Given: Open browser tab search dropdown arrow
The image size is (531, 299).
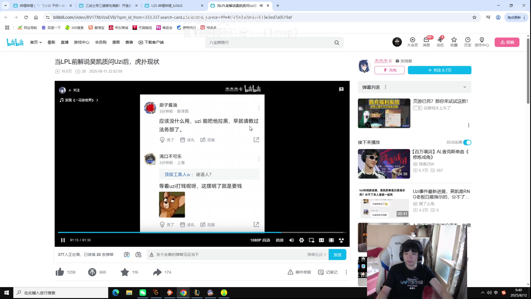Looking at the screenshot, I should click(x=6, y=6).
